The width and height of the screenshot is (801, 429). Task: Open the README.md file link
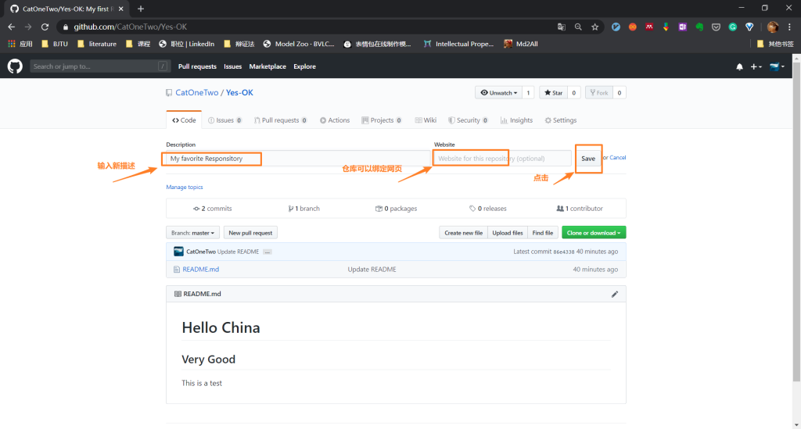coord(201,270)
